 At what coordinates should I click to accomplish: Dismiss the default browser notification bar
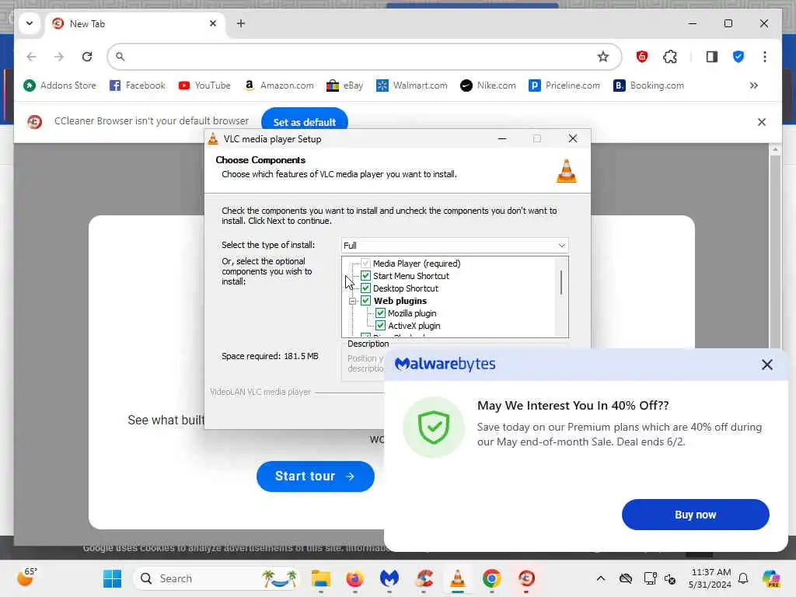pos(762,122)
